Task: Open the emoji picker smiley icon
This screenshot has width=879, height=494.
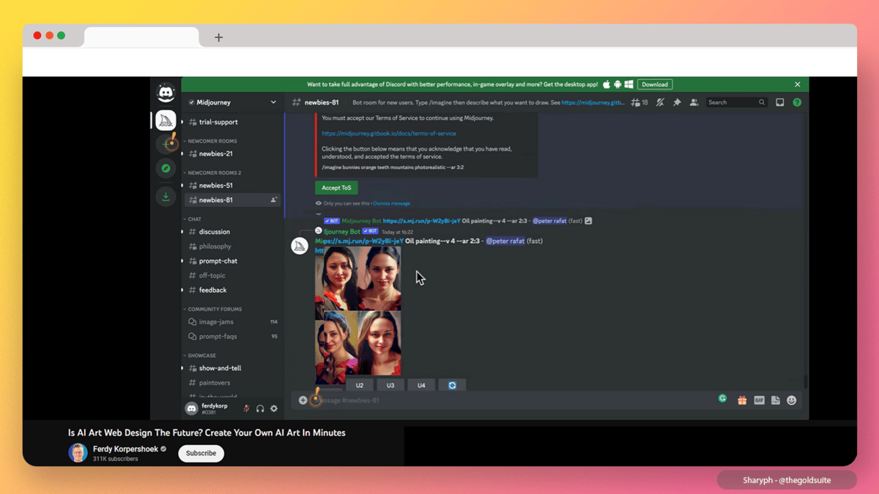Action: pyautogui.click(x=792, y=400)
